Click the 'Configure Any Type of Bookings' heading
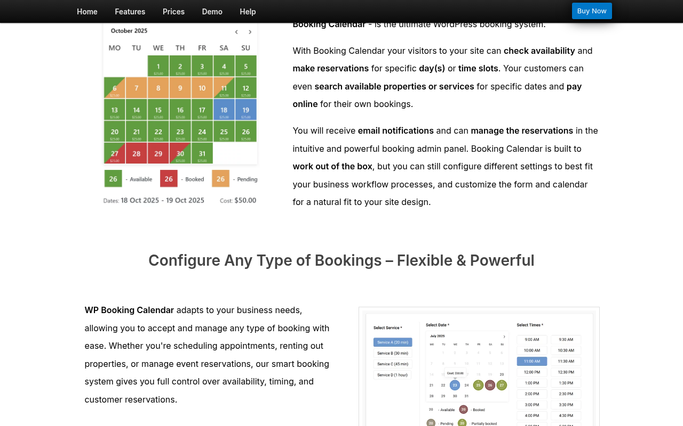This screenshot has width=683, height=426. coord(341,260)
